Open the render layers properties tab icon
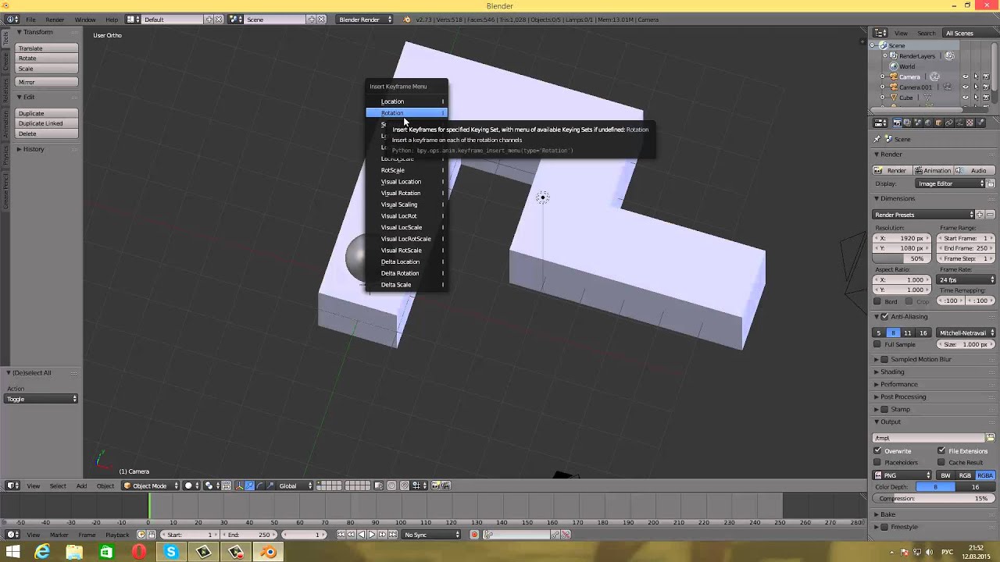This screenshot has height=562, width=1000. 908,123
